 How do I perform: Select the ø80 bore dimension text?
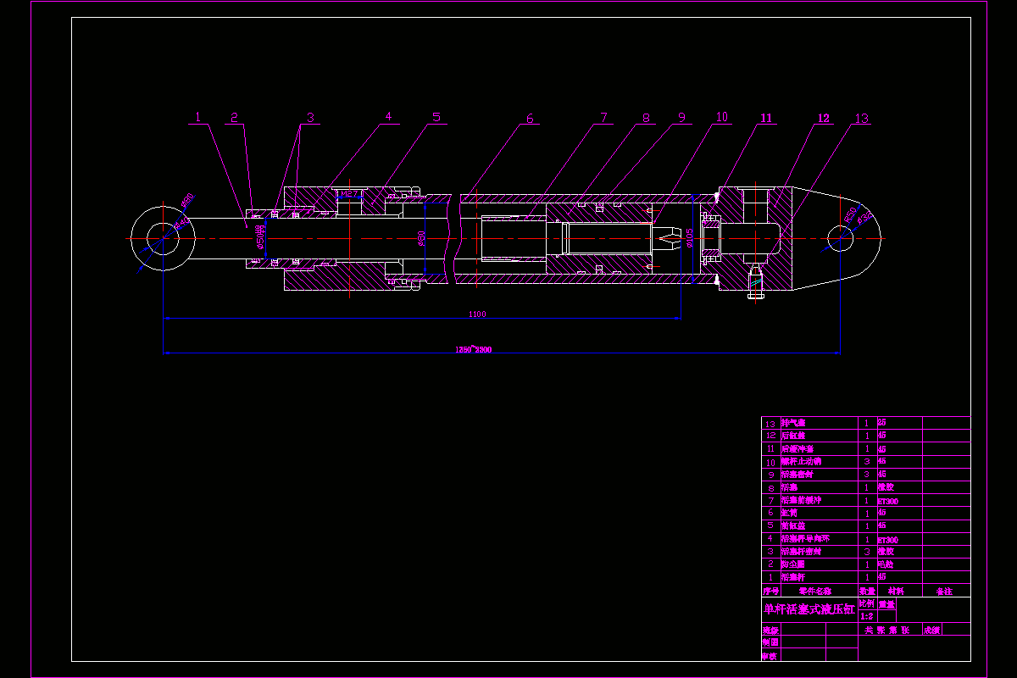(x=421, y=240)
